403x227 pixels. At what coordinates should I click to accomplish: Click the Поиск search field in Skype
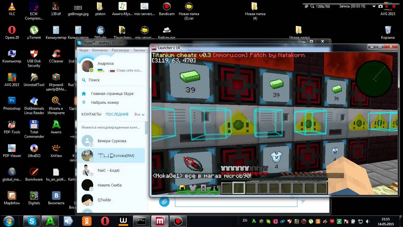click(113, 80)
